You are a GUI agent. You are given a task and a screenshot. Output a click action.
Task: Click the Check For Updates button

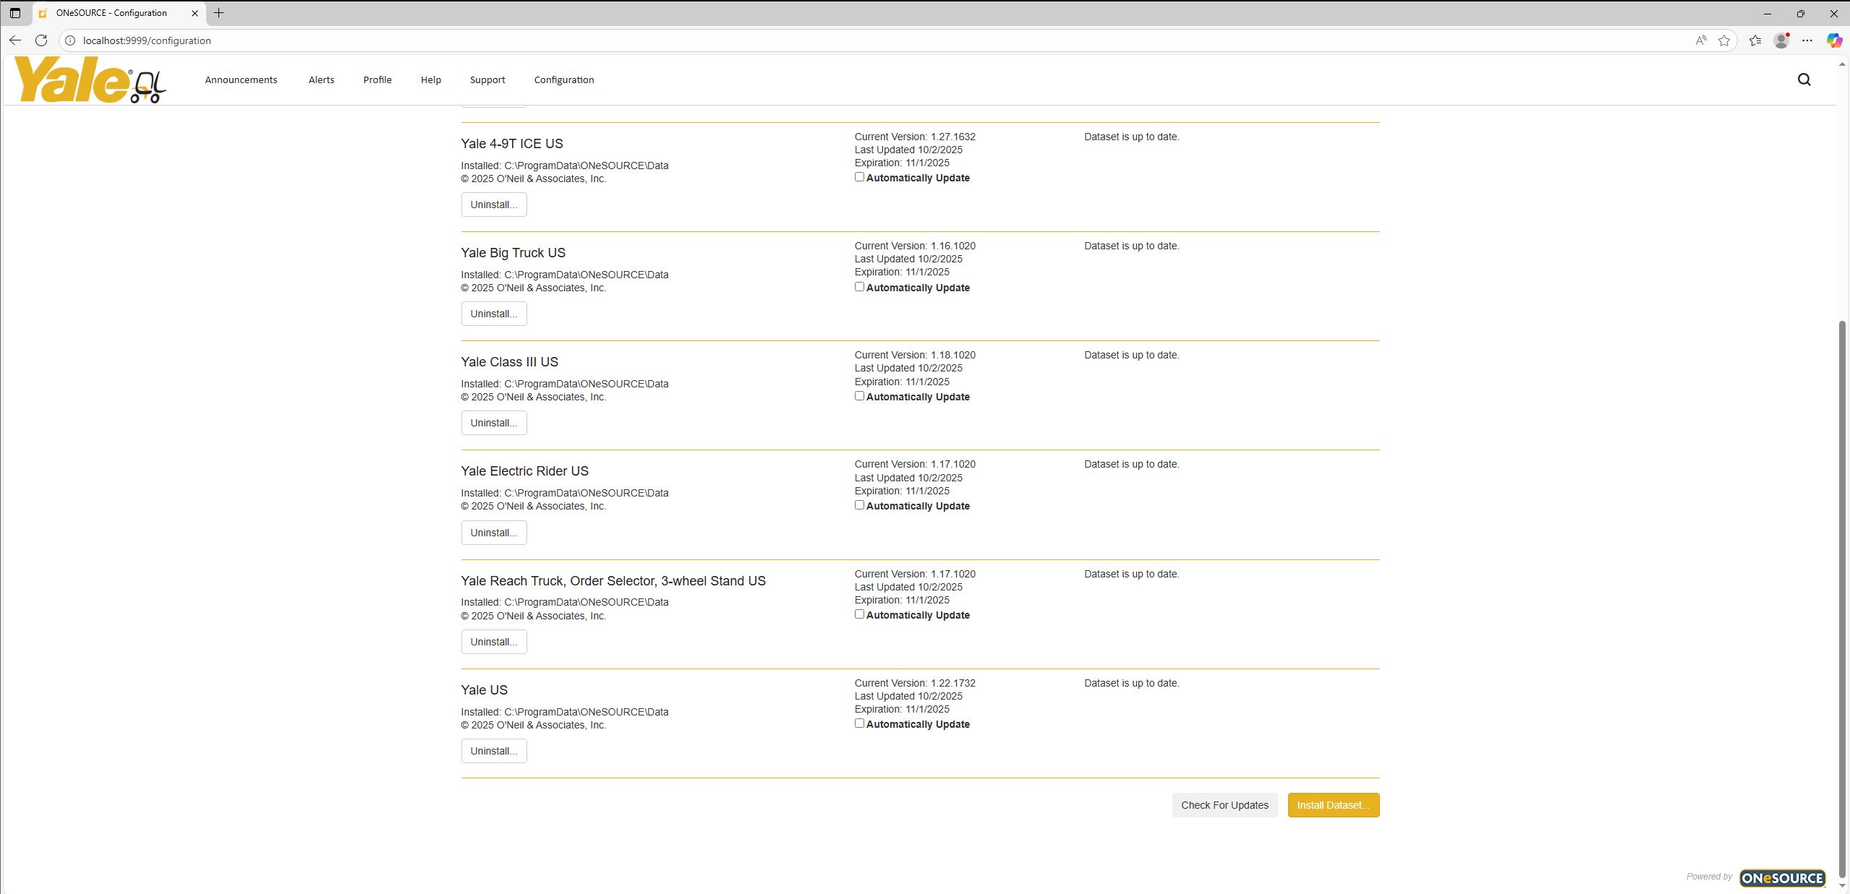[x=1224, y=804]
